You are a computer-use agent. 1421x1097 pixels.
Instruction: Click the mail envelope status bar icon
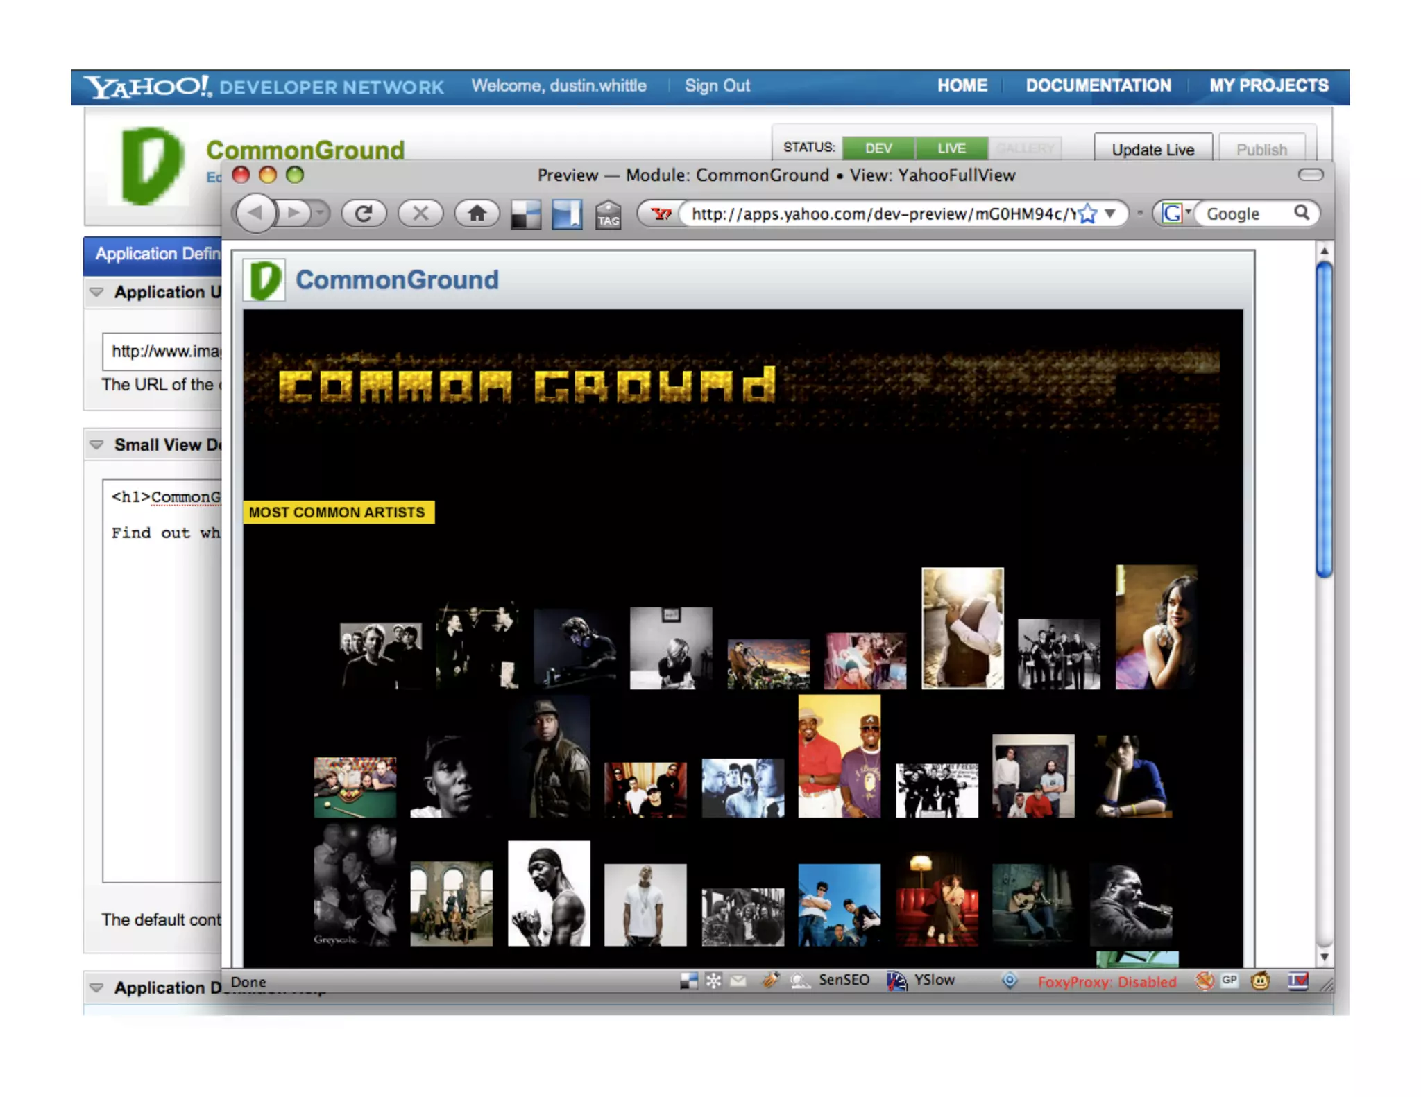click(738, 981)
